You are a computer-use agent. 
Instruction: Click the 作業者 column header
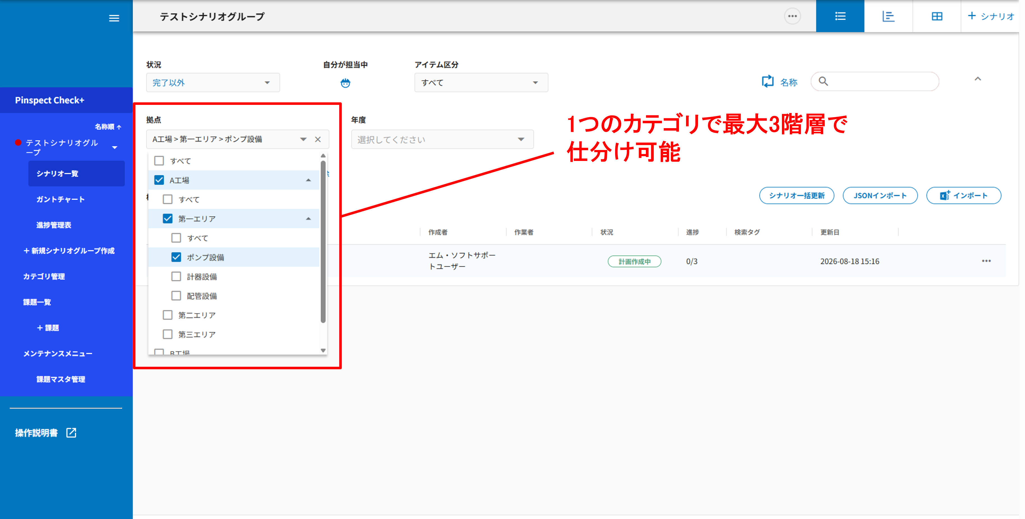pyautogui.click(x=524, y=232)
